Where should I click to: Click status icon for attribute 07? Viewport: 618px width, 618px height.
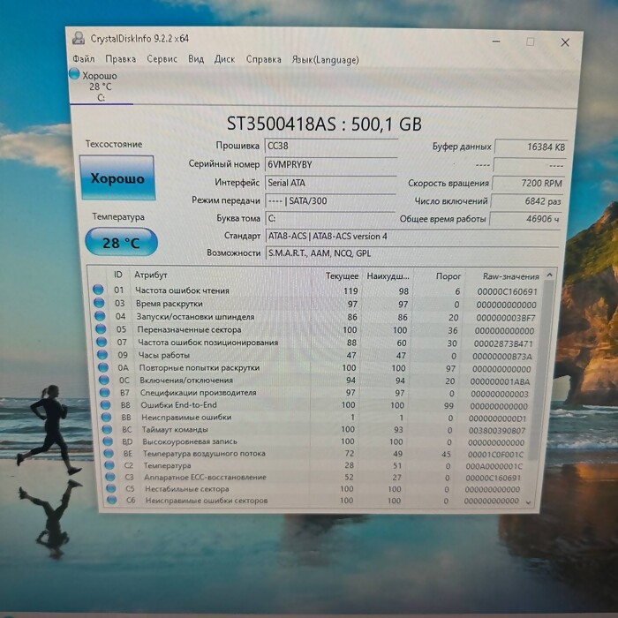click(x=102, y=342)
